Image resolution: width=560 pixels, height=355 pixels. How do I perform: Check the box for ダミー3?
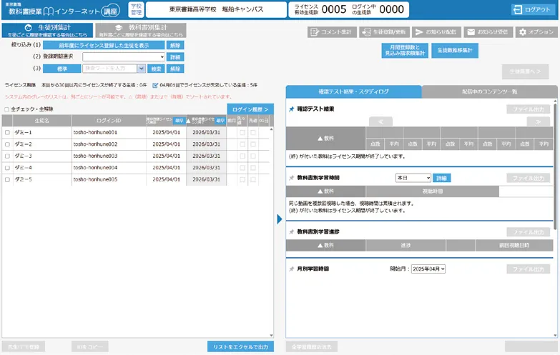click(x=7, y=156)
